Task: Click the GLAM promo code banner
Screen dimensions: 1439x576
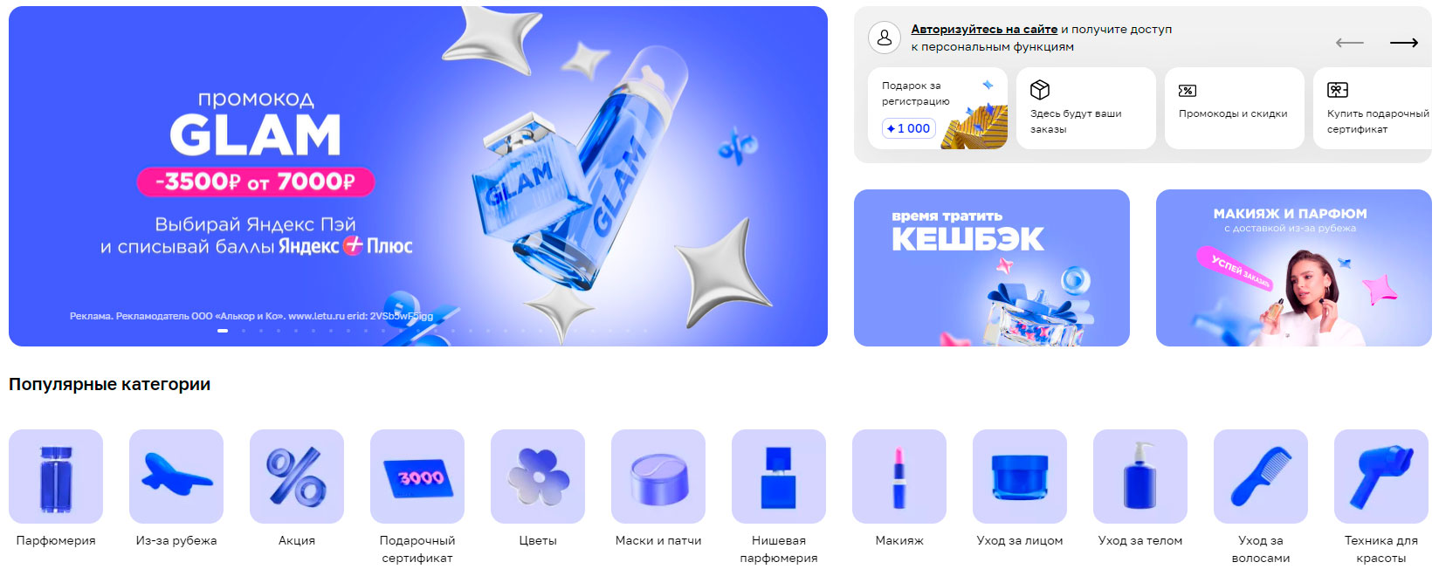Action: (418, 176)
